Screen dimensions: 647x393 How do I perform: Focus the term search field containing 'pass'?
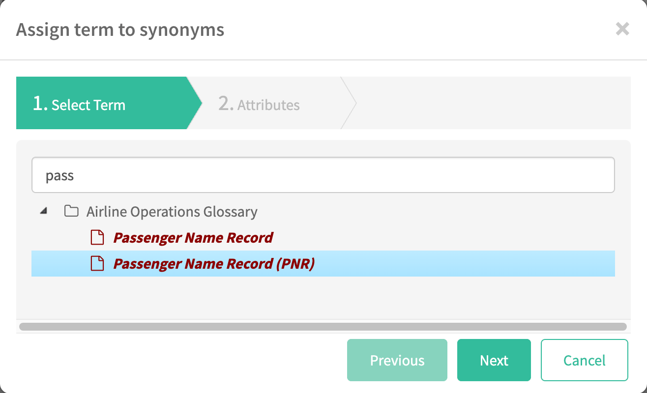pos(323,175)
